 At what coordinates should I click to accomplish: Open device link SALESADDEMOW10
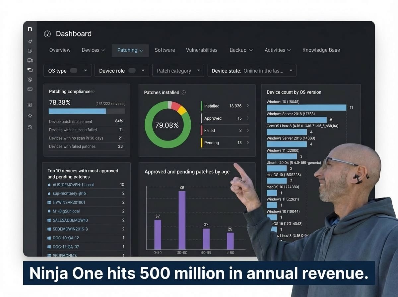pyautogui.click(x=70, y=220)
